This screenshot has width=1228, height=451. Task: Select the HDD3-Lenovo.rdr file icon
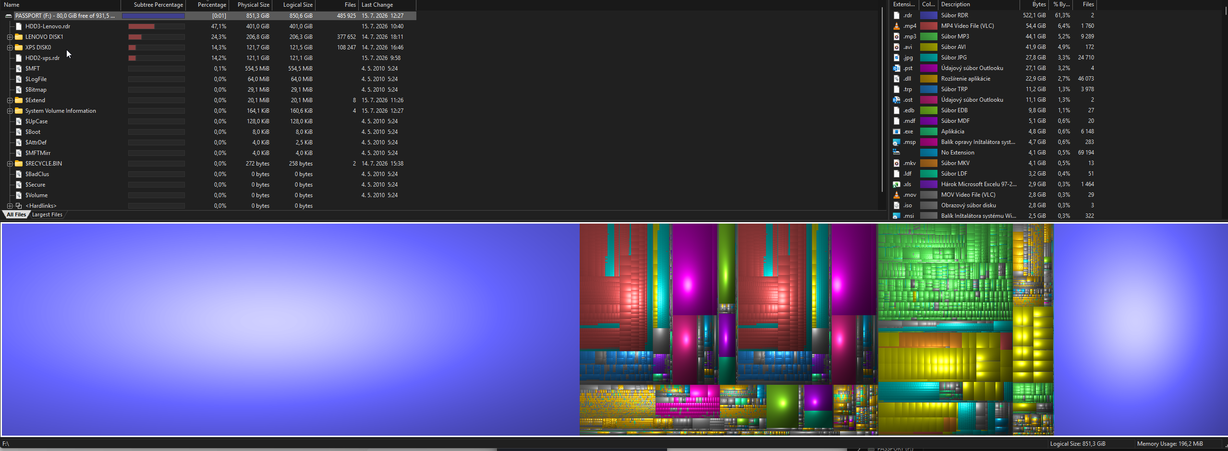(x=19, y=26)
